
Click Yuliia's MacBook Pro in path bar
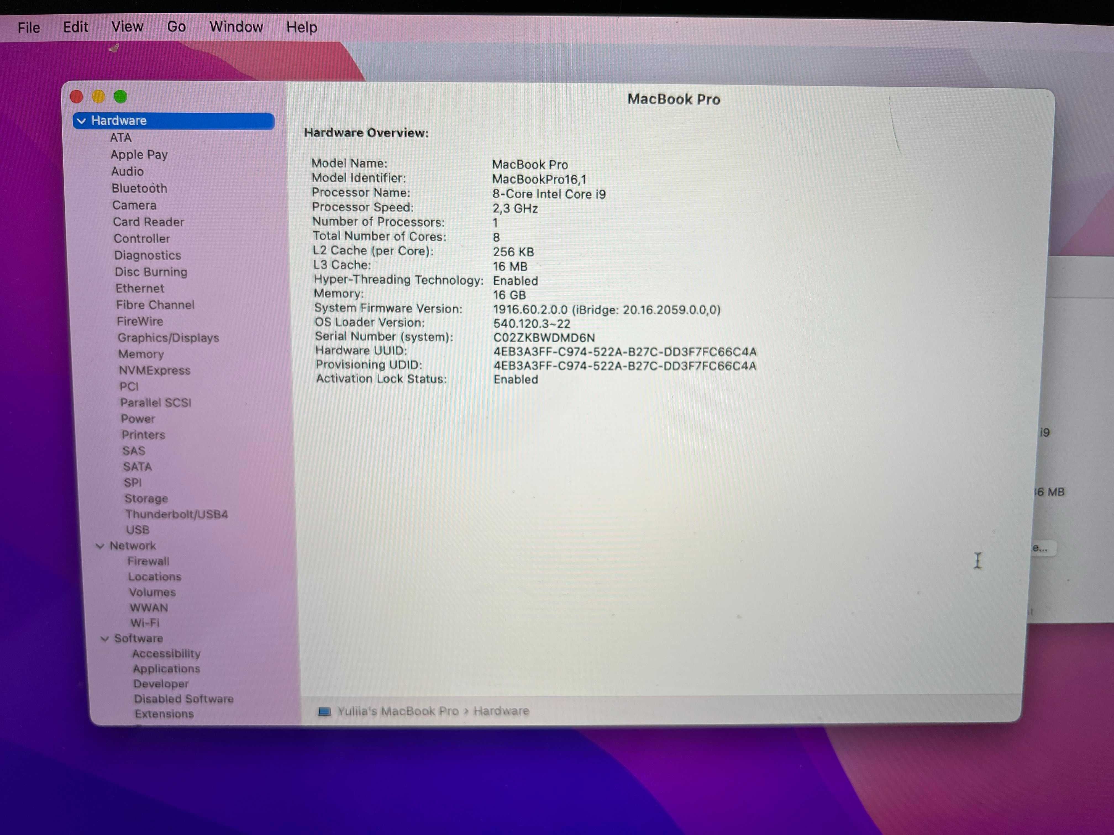pyautogui.click(x=398, y=711)
